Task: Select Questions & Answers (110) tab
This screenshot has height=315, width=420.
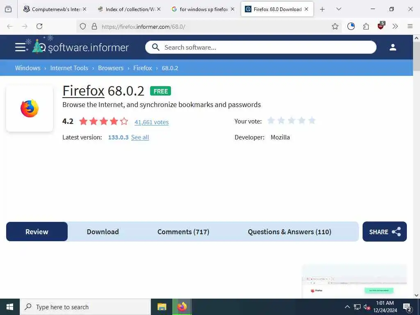Action: click(290, 232)
